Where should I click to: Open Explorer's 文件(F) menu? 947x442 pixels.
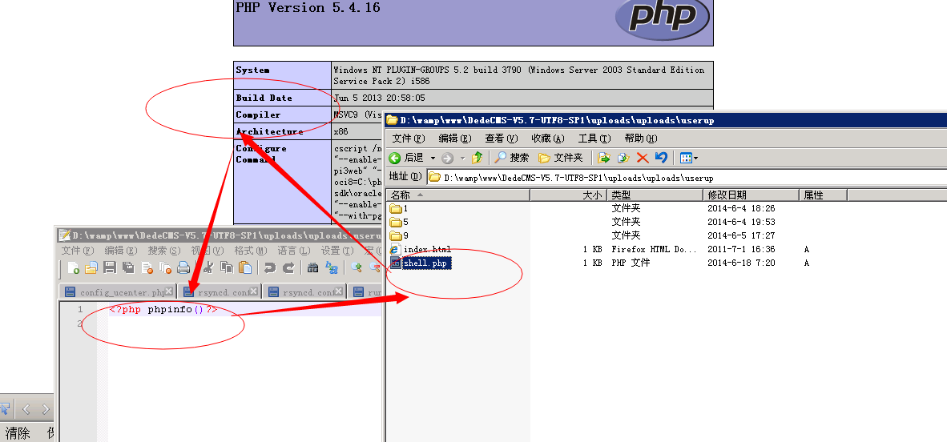[x=409, y=139]
